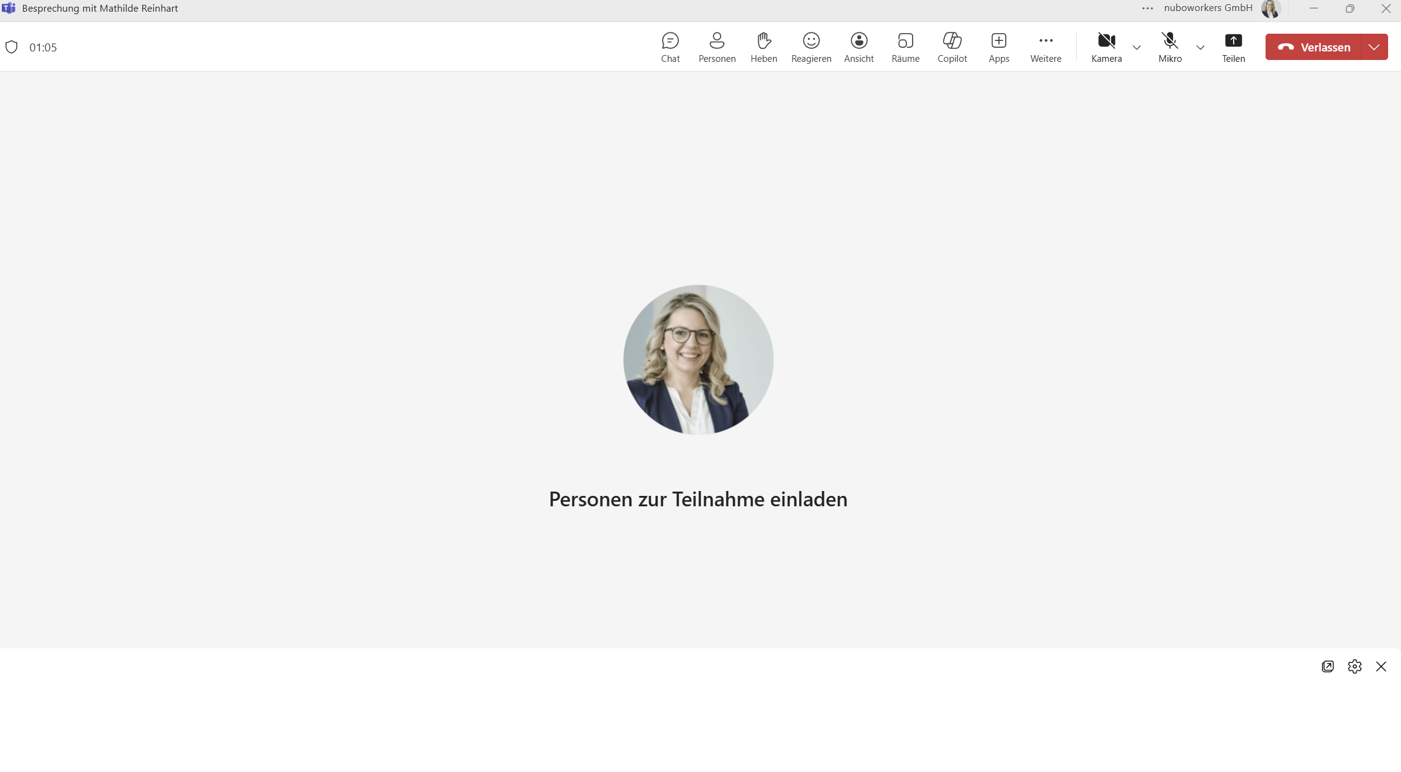Open the Personen participant list
This screenshot has width=1401, height=772.
click(716, 47)
